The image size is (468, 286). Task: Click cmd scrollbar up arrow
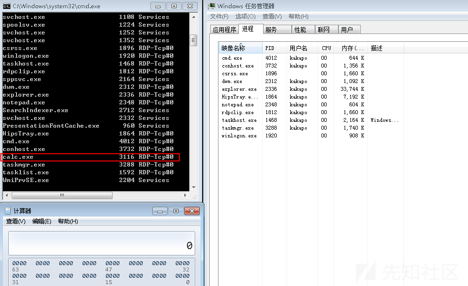click(194, 17)
